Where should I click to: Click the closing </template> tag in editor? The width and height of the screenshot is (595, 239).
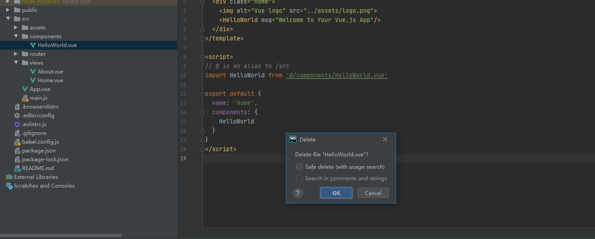coord(224,38)
